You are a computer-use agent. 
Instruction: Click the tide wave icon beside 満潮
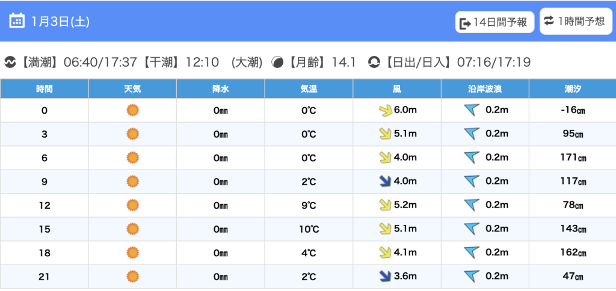click(x=10, y=62)
